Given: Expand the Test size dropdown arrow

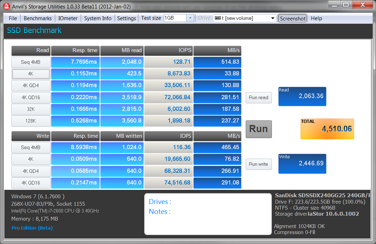Looking at the screenshot, I should (x=190, y=18).
